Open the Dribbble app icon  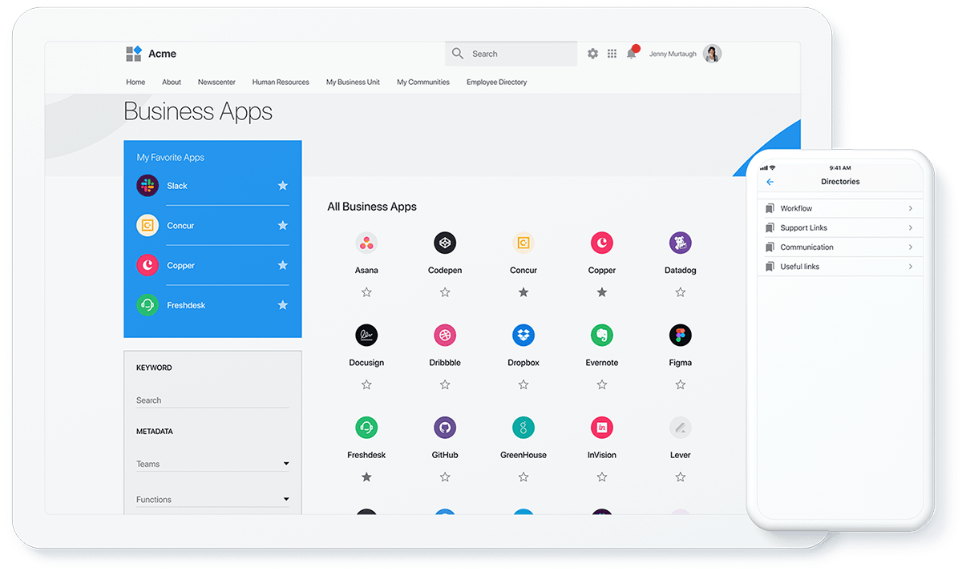coord(445,335)
